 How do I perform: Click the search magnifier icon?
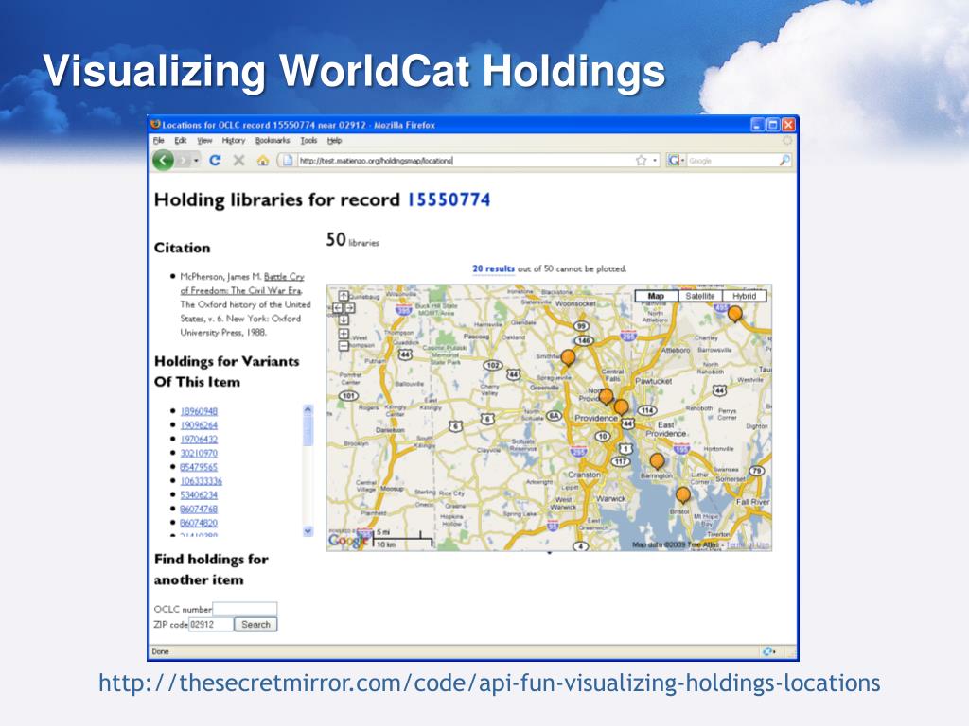click(784, 161)
